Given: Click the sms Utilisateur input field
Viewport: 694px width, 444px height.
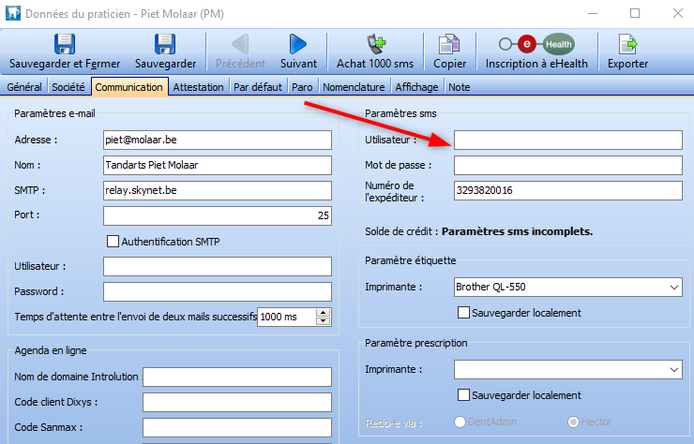Looking at the screenshot, I should (567, 140).
